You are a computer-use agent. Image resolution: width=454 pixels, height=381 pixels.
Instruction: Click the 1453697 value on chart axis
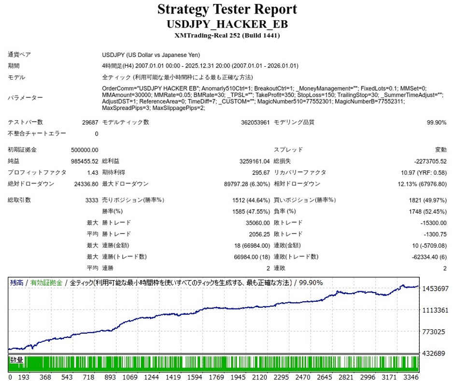435,288
